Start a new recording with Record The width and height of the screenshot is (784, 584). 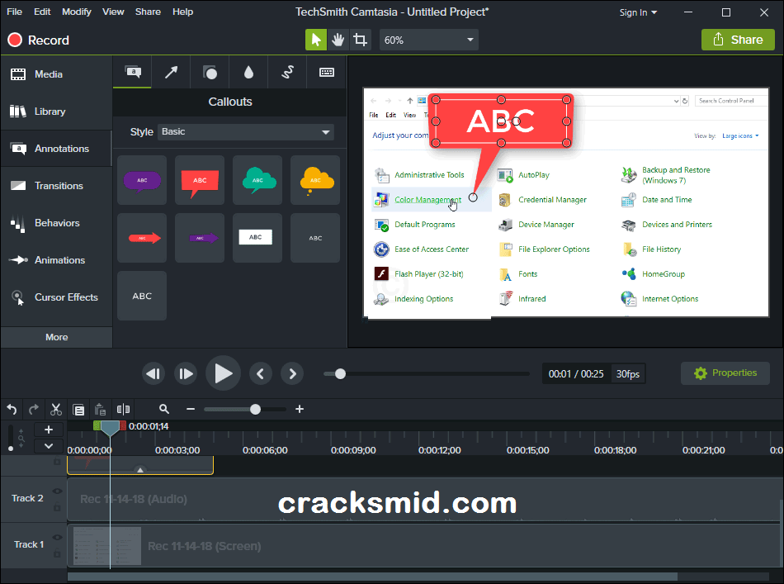pyautogui.click(x=39, y=40)
